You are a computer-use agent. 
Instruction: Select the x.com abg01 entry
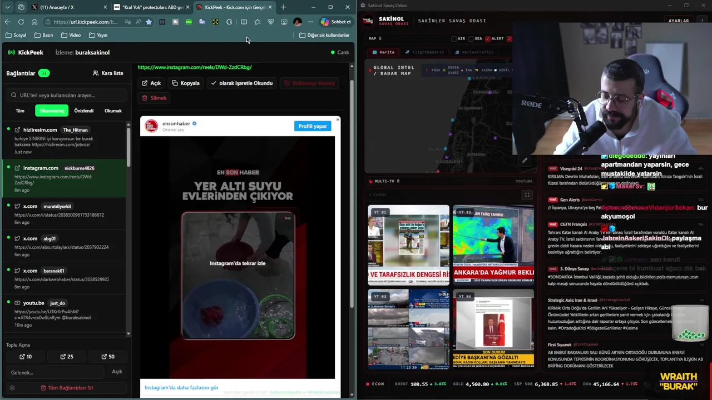[65, 246]
